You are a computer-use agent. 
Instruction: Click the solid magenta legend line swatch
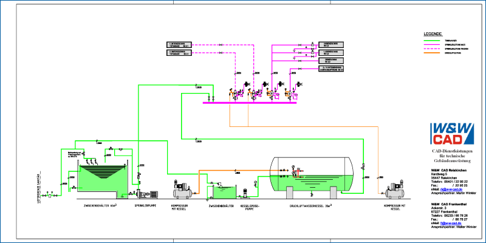(432, 44)
